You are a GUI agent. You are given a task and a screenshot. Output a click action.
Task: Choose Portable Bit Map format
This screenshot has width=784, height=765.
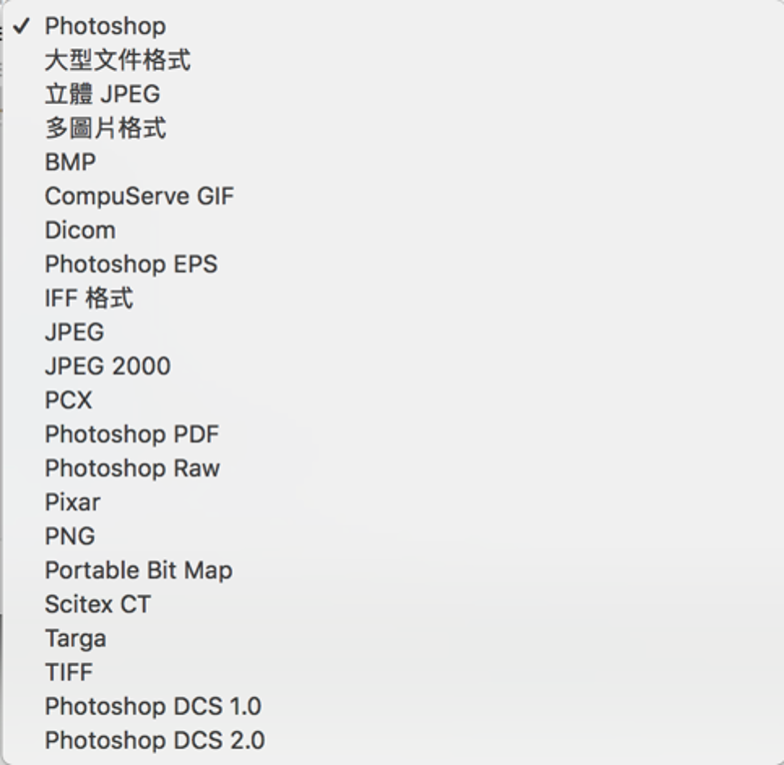pyautogui.click(x=393, y=570)
